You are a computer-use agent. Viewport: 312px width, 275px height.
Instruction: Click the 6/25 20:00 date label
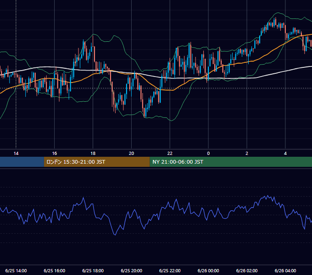pos(131,270)
